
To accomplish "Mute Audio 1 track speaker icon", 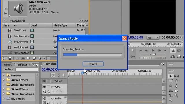I will [x=44, y=98].
